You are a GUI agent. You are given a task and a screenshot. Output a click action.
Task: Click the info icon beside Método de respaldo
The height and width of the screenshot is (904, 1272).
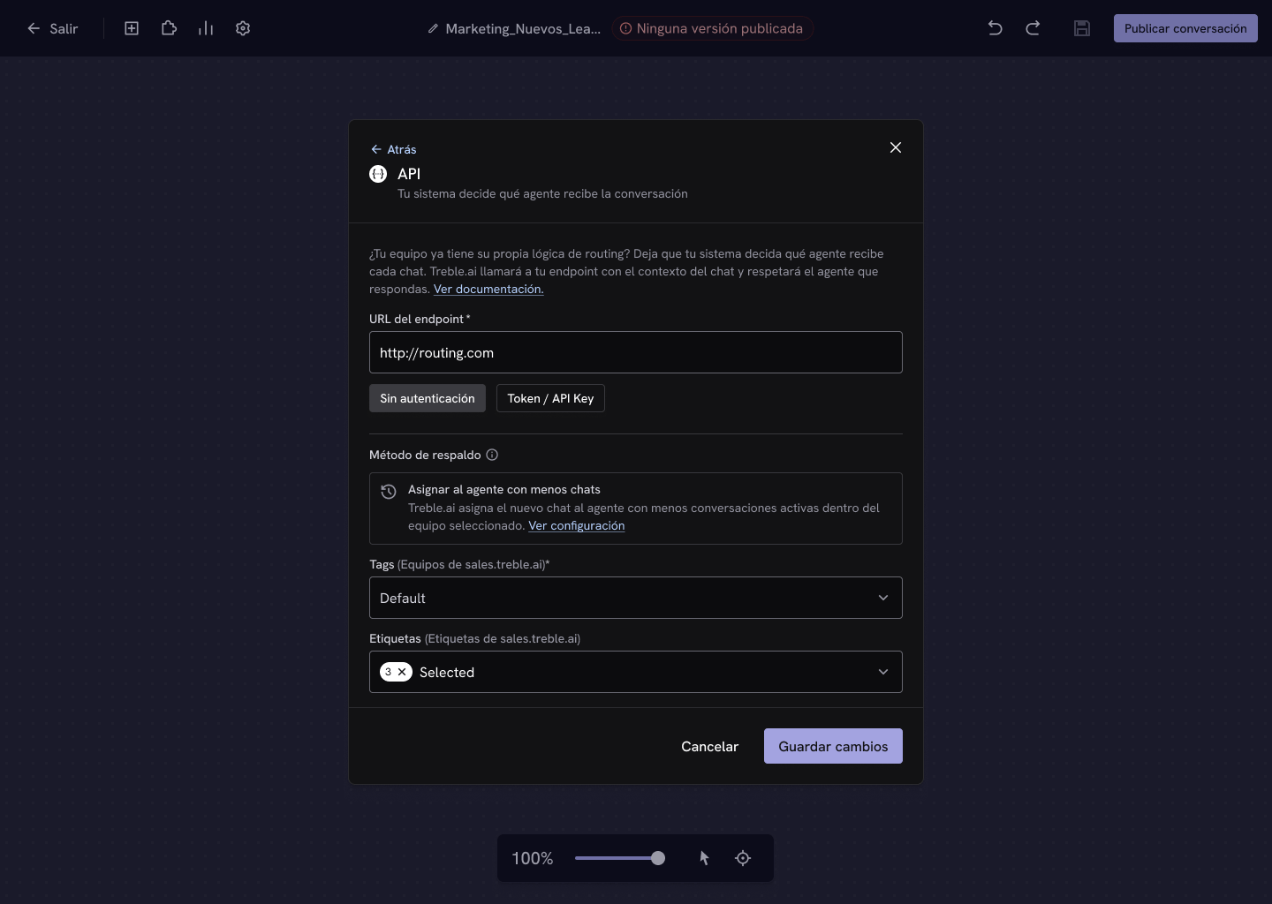(x=492, y=455)
